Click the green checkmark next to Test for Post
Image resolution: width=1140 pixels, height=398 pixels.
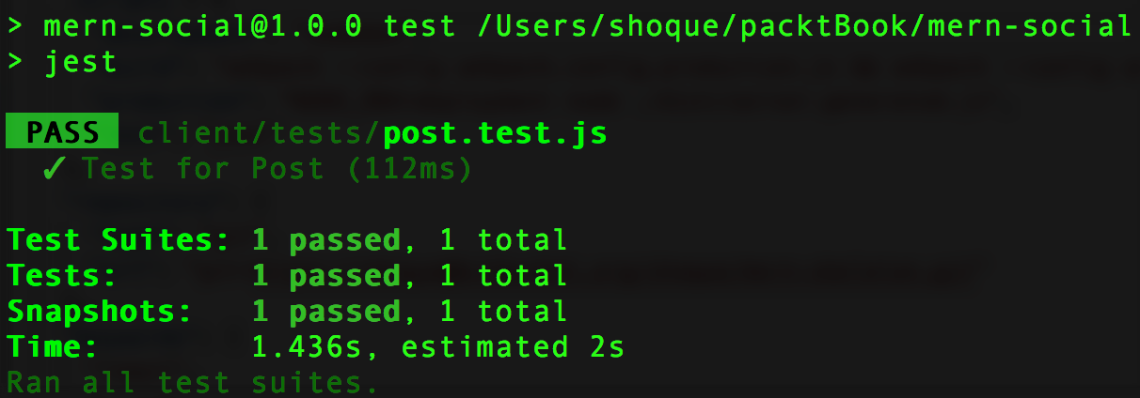(54, 170)
